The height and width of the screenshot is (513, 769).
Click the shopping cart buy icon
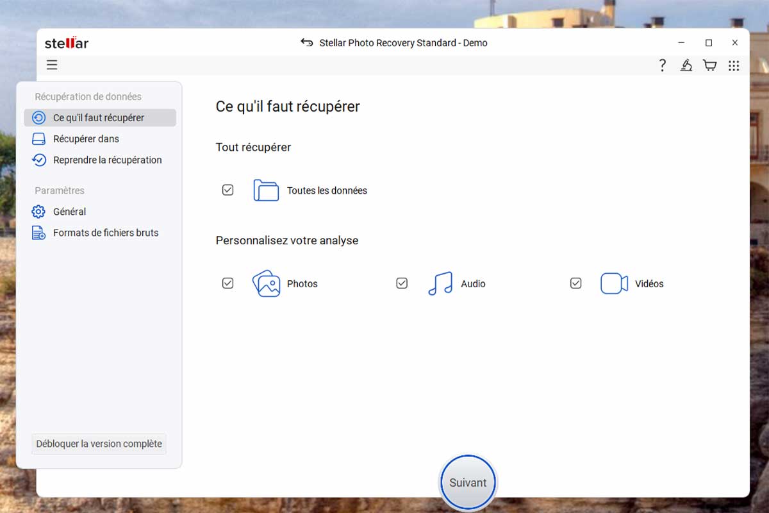click(709, 65)
